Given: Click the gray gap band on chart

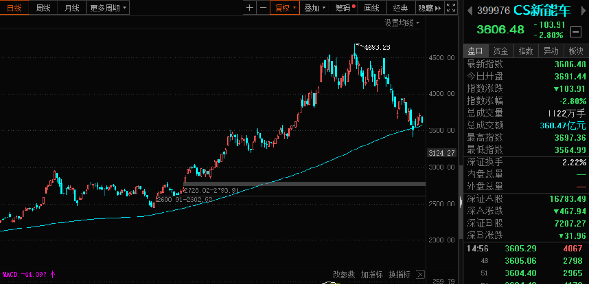Looking at the screenshot, I should click(x=304, y=184).
